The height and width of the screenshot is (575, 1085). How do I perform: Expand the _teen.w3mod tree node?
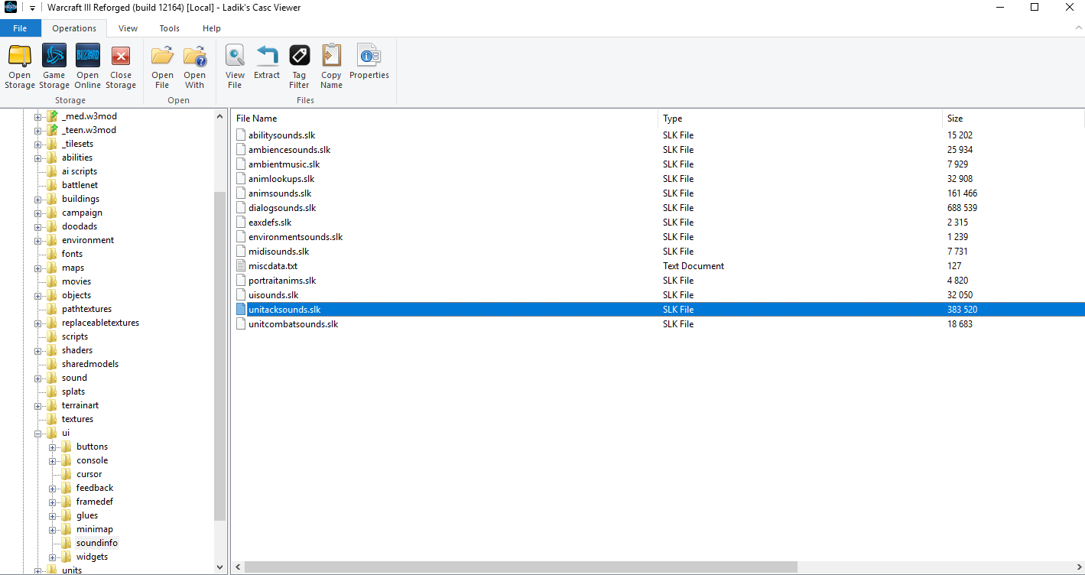tap(37, 130)
